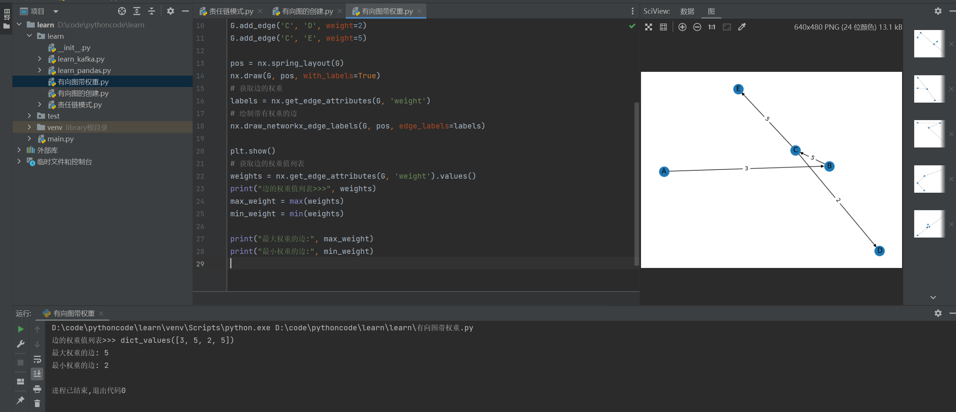Open the project view dropdown arrow
The height and width of the screenshot is (412, 956).
[x=56, y=11]
